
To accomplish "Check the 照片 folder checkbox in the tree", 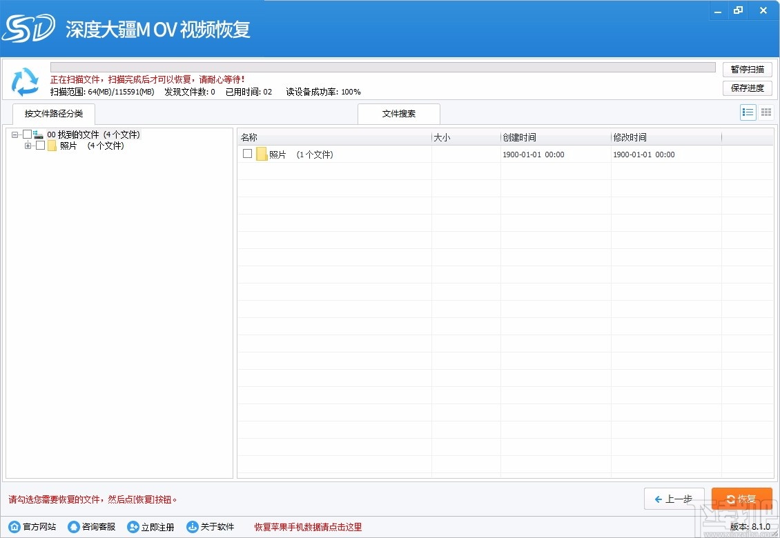I will click(x=40, y=146).
